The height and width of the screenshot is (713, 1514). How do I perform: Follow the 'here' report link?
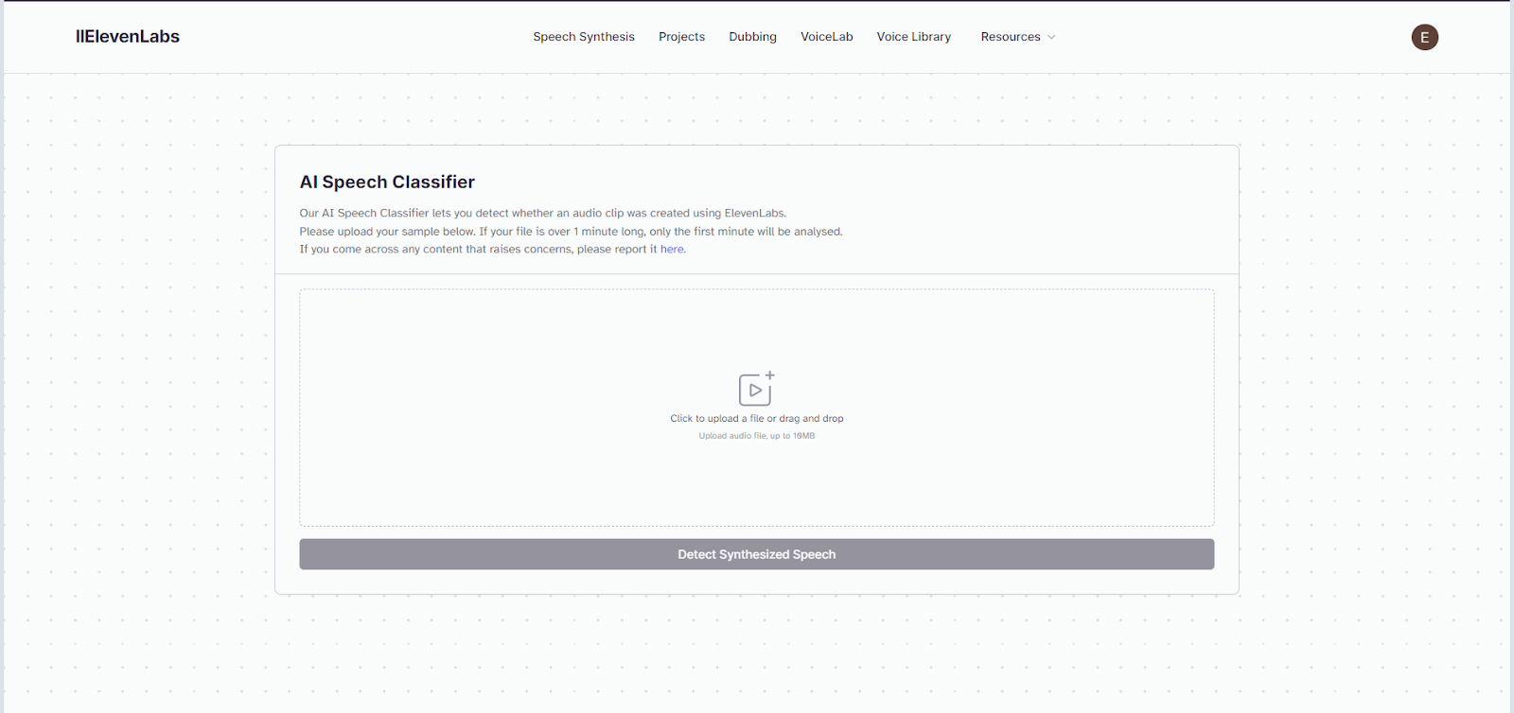672,250
